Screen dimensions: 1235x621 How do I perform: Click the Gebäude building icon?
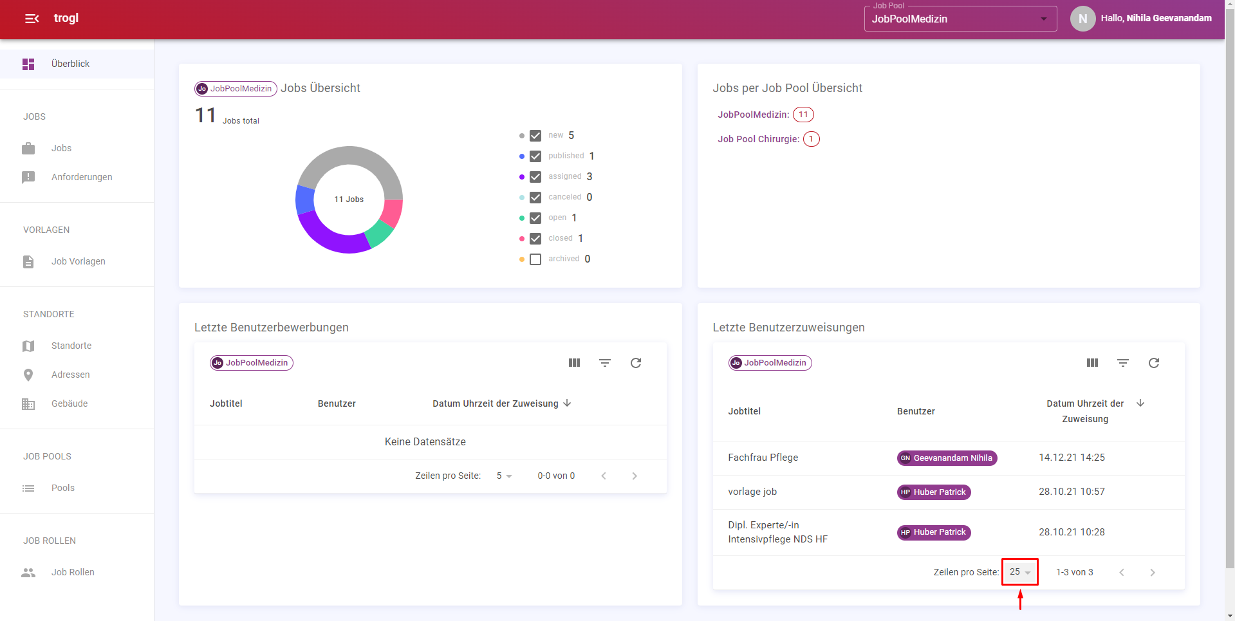click(28, 403)
